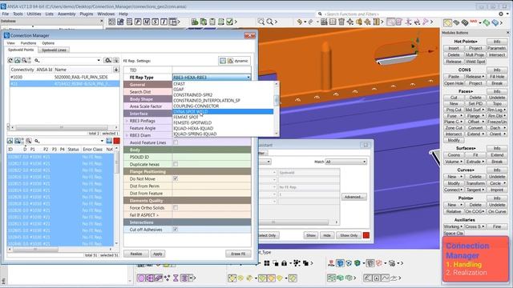
Task: Click the S toolbar icon in top toolbar
Action: pos(155,22)
